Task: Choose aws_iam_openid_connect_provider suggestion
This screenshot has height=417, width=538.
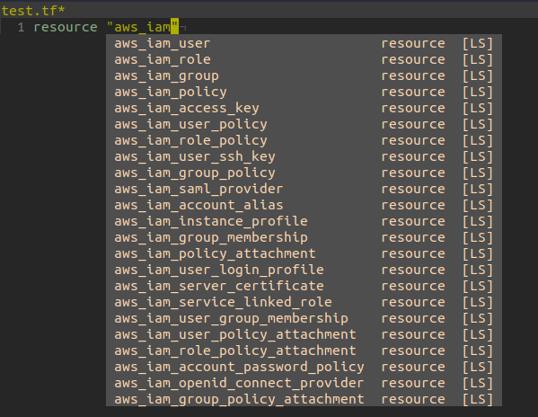Action: point(304,383)
